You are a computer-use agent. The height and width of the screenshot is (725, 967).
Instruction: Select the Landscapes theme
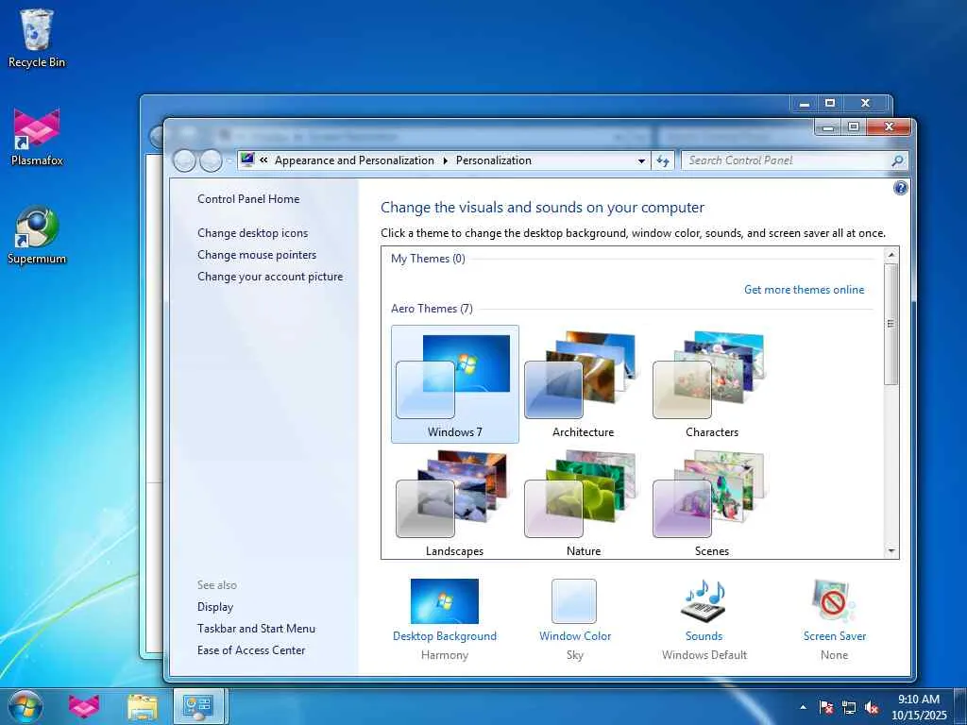(455, 502)
